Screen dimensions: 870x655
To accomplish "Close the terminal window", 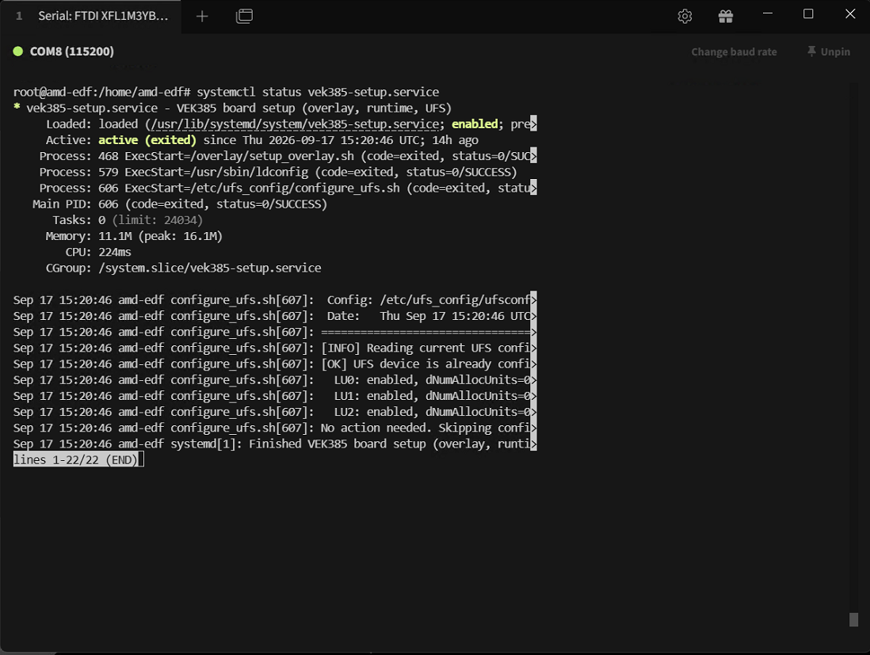I will (850, 14).
